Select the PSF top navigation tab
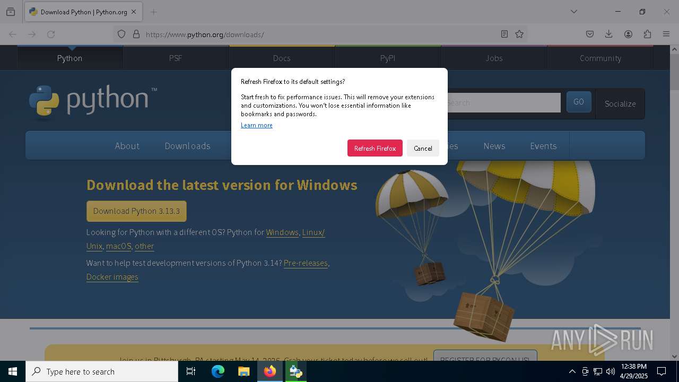679x382 pixels. (x=176, y=58)
